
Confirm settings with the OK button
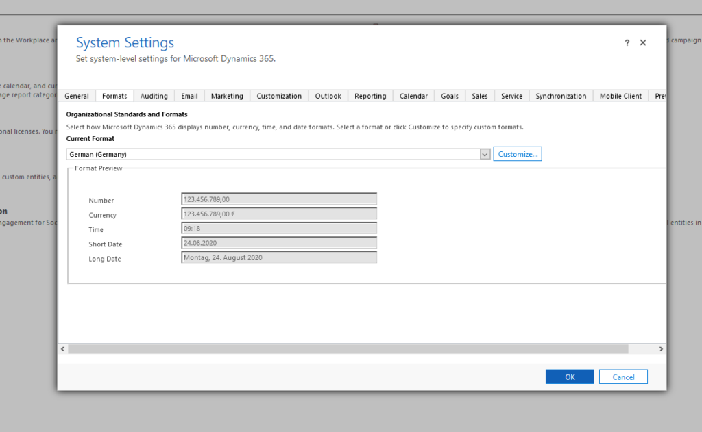[x=570, y=377]
